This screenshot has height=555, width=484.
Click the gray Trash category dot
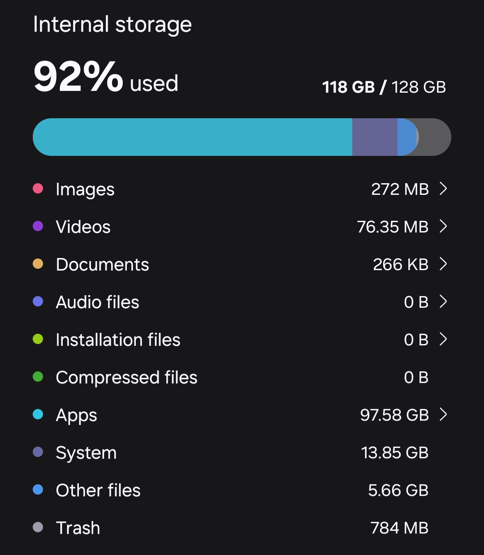pyautogui.click(x=38, y=527)
